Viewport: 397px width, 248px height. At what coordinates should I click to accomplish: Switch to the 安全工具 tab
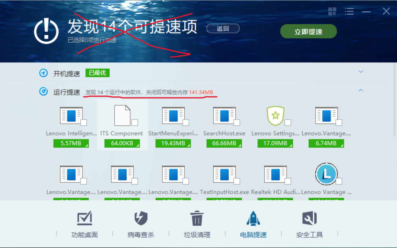(309, 224)
